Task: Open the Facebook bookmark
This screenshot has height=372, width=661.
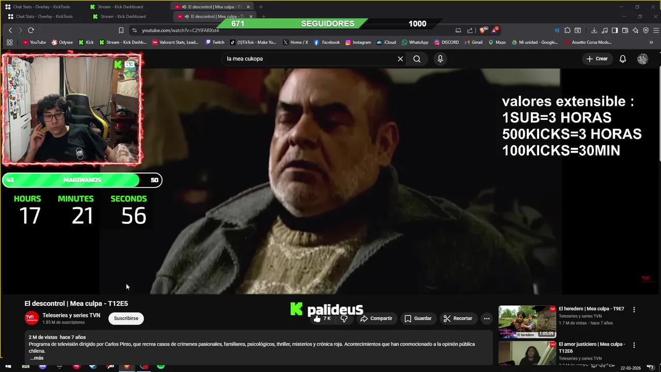Action: tap(327, 42)
